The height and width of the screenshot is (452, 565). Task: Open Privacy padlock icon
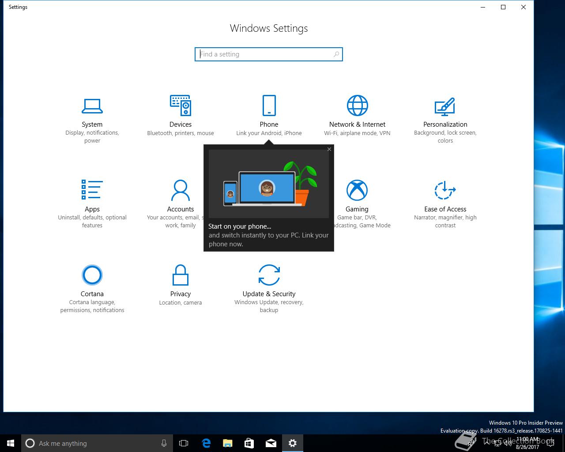coord(181,275)
